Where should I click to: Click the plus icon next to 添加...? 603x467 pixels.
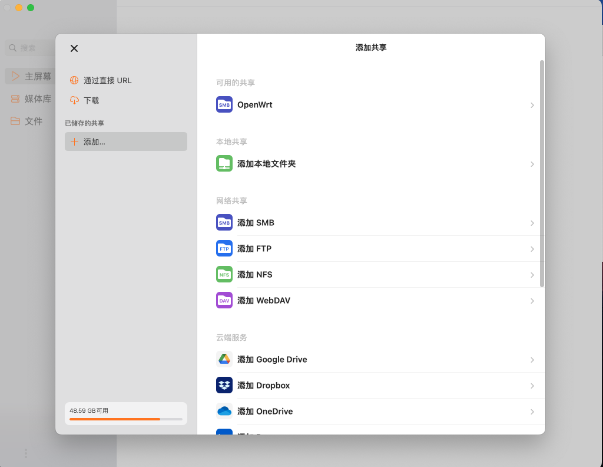[73, 142]
